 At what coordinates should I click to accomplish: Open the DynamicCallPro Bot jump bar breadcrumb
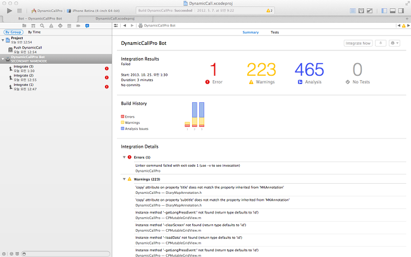tap(157, 25)
